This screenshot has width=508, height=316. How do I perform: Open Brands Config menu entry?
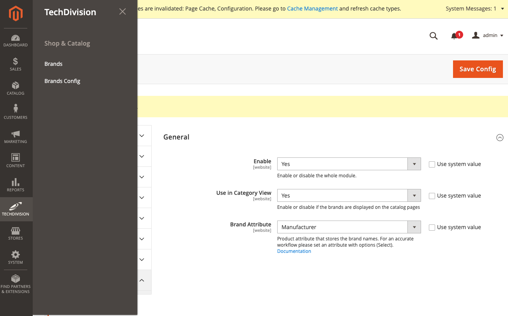click(x=62, y=81)
